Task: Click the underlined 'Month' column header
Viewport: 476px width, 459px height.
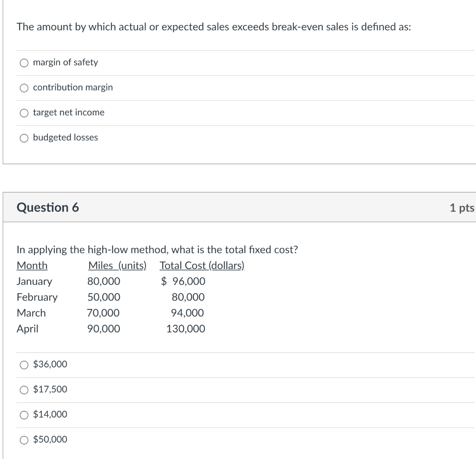Action: [32, 265]
